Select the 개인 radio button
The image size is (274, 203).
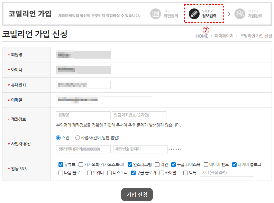(58, 138)
